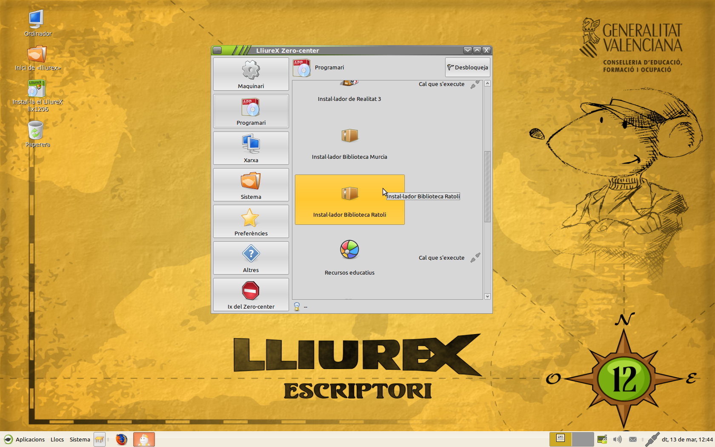Maximize the Zero-center window

click(477, 50)
